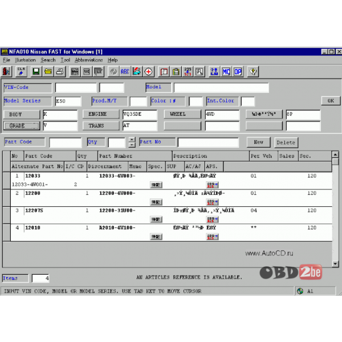Click the WHEEL button
Image resolution: width=342 pixels, height=342 pixels.
coord(182,114)
